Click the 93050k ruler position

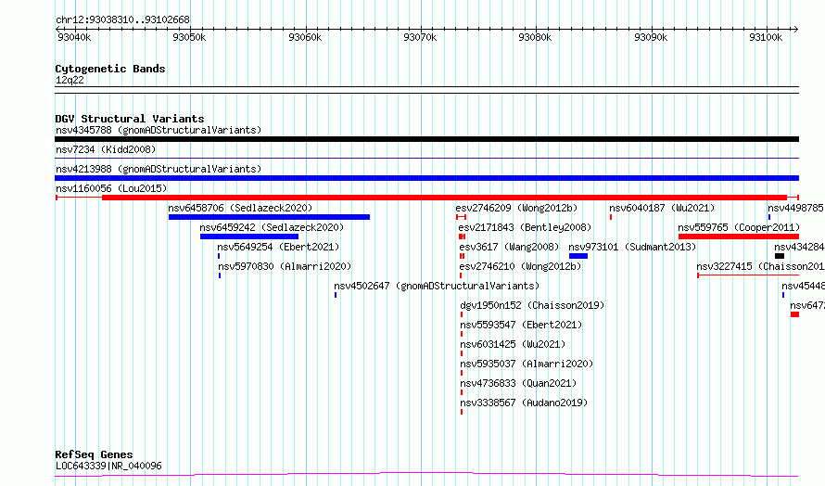(x=189, y=37)
